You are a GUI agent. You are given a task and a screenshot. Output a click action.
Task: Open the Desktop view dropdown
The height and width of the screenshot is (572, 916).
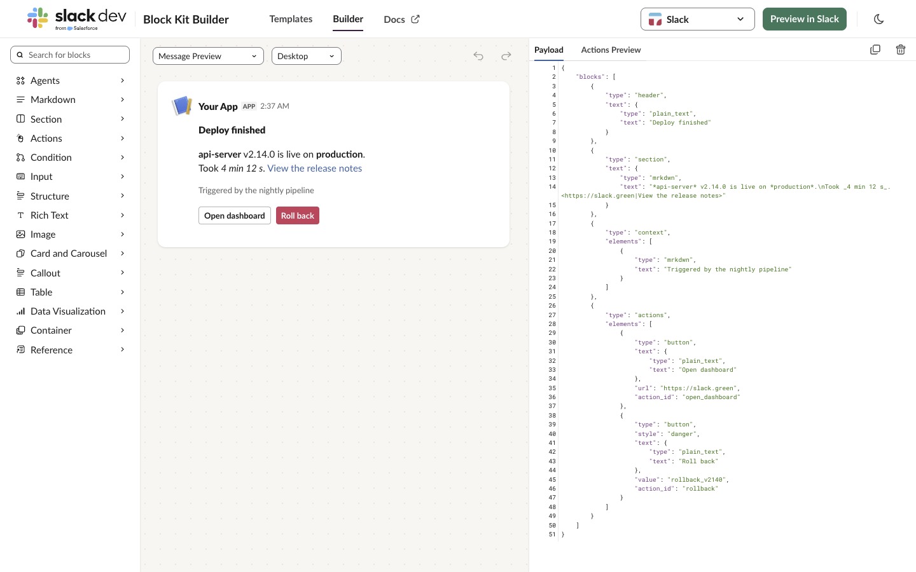click(307, 56)
